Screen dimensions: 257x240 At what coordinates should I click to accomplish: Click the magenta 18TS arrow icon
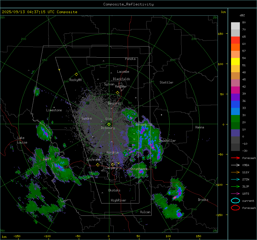click(x=235, y=194)
